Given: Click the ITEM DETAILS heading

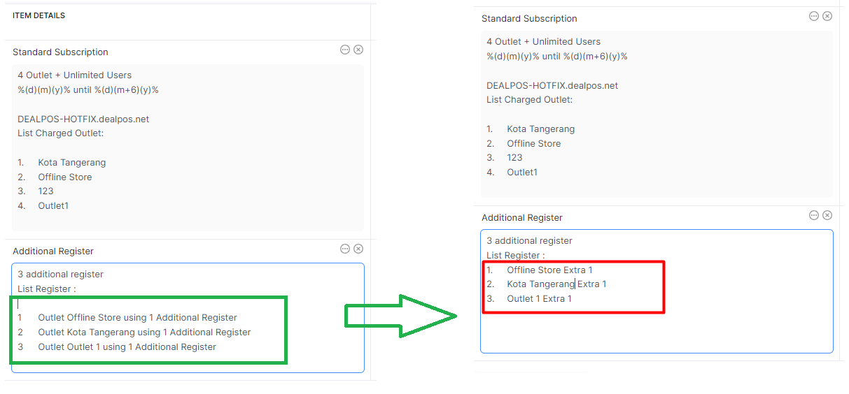Looking at the screenshot, I should (38, 15).
